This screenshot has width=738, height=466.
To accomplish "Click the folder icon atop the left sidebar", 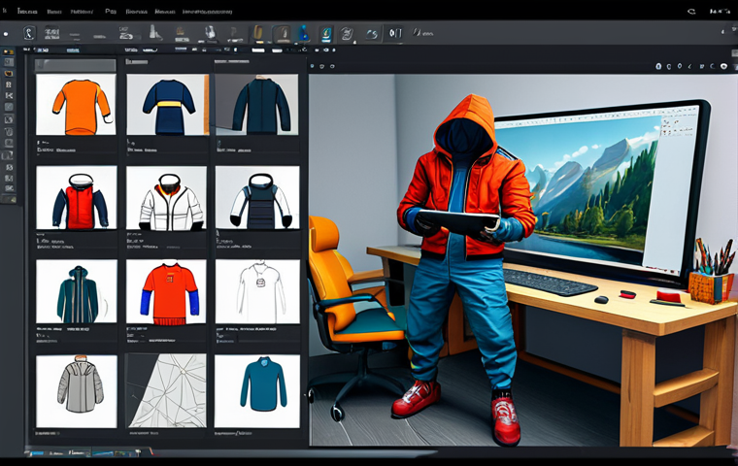I will [x=9, y=52].
